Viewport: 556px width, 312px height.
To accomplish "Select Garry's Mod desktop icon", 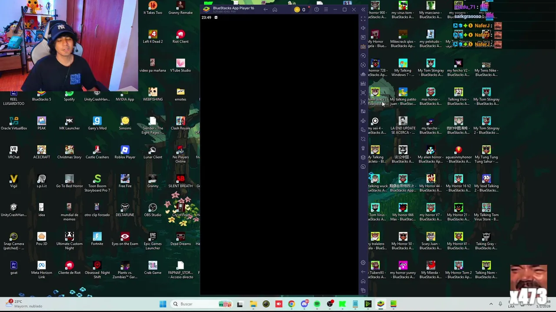I will click(x=97, y=123).
